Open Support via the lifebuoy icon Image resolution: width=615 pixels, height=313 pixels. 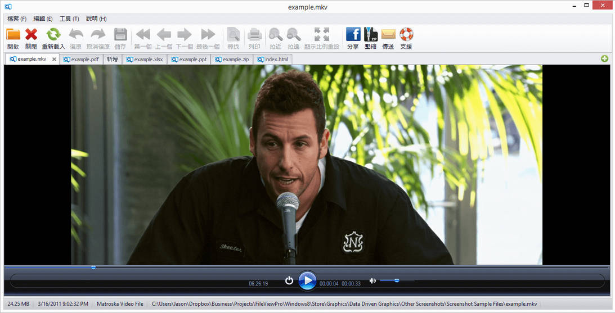click(406, 35)
